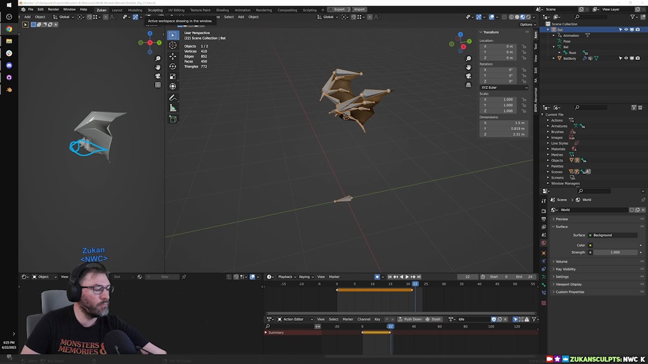Choose the Scale tool
The width and height of the screenshot is (648, 364).
173,76
